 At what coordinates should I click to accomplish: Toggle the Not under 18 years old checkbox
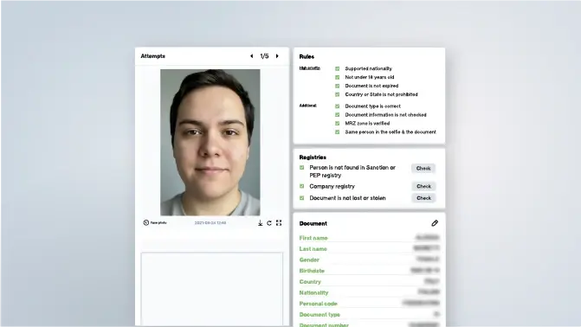pyautogui.click(x=337, y=77)
